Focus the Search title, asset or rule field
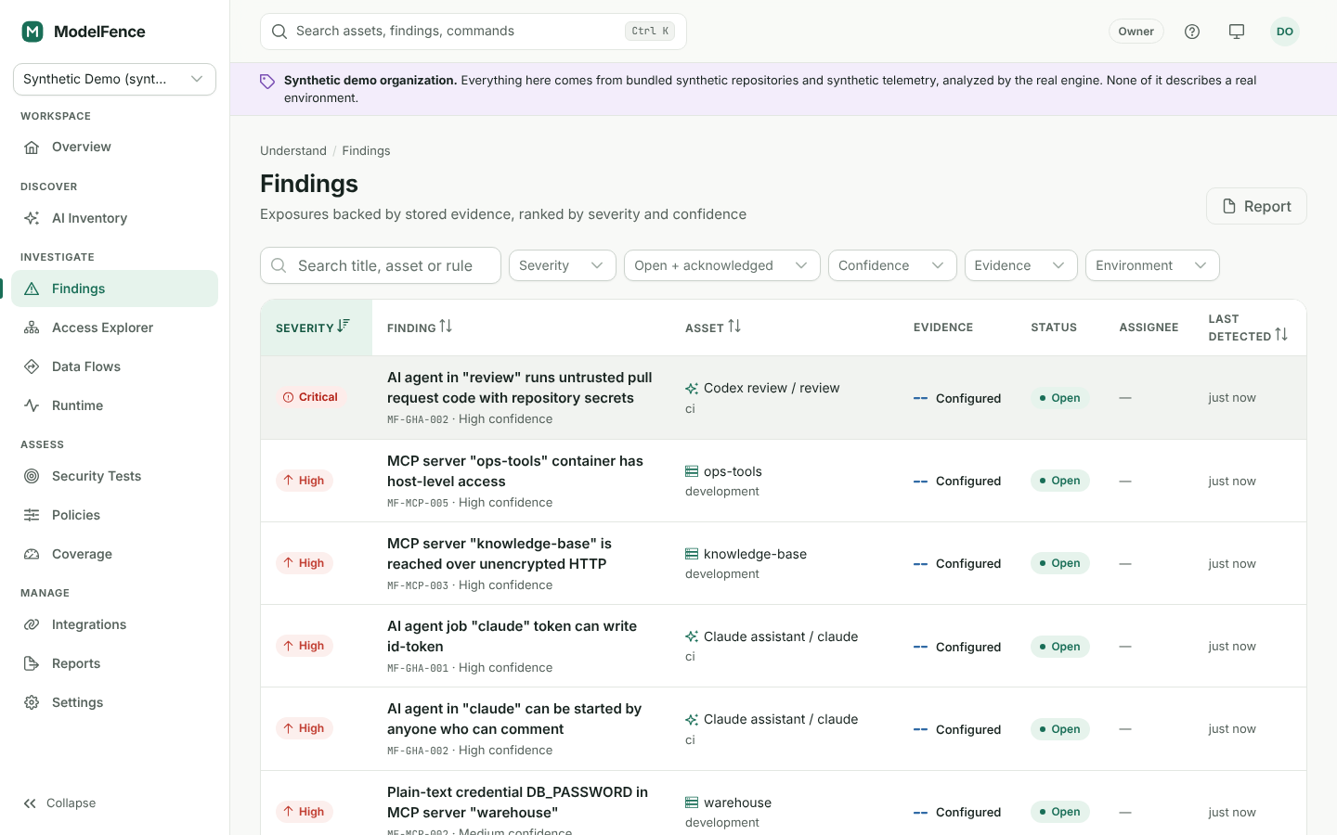The height and width of the screenshot is (835, 1337). [x=381, y=265]
